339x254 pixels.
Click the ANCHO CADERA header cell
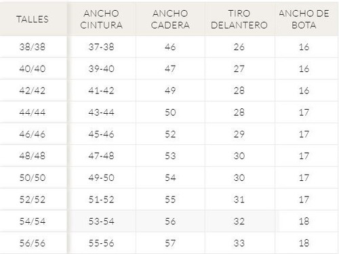coord(170,19)
